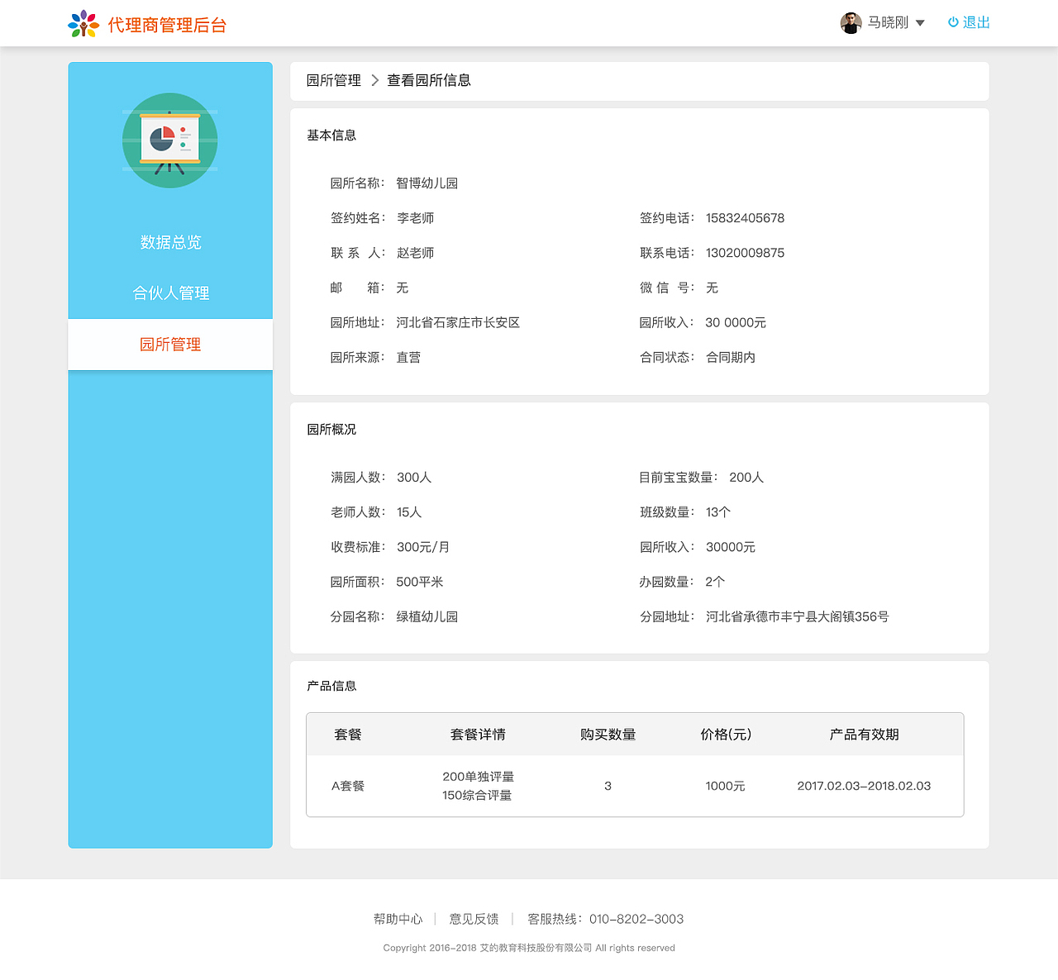
Task: Click the presentation chart sidebar illustration
Action: click(x=170, y=140)
